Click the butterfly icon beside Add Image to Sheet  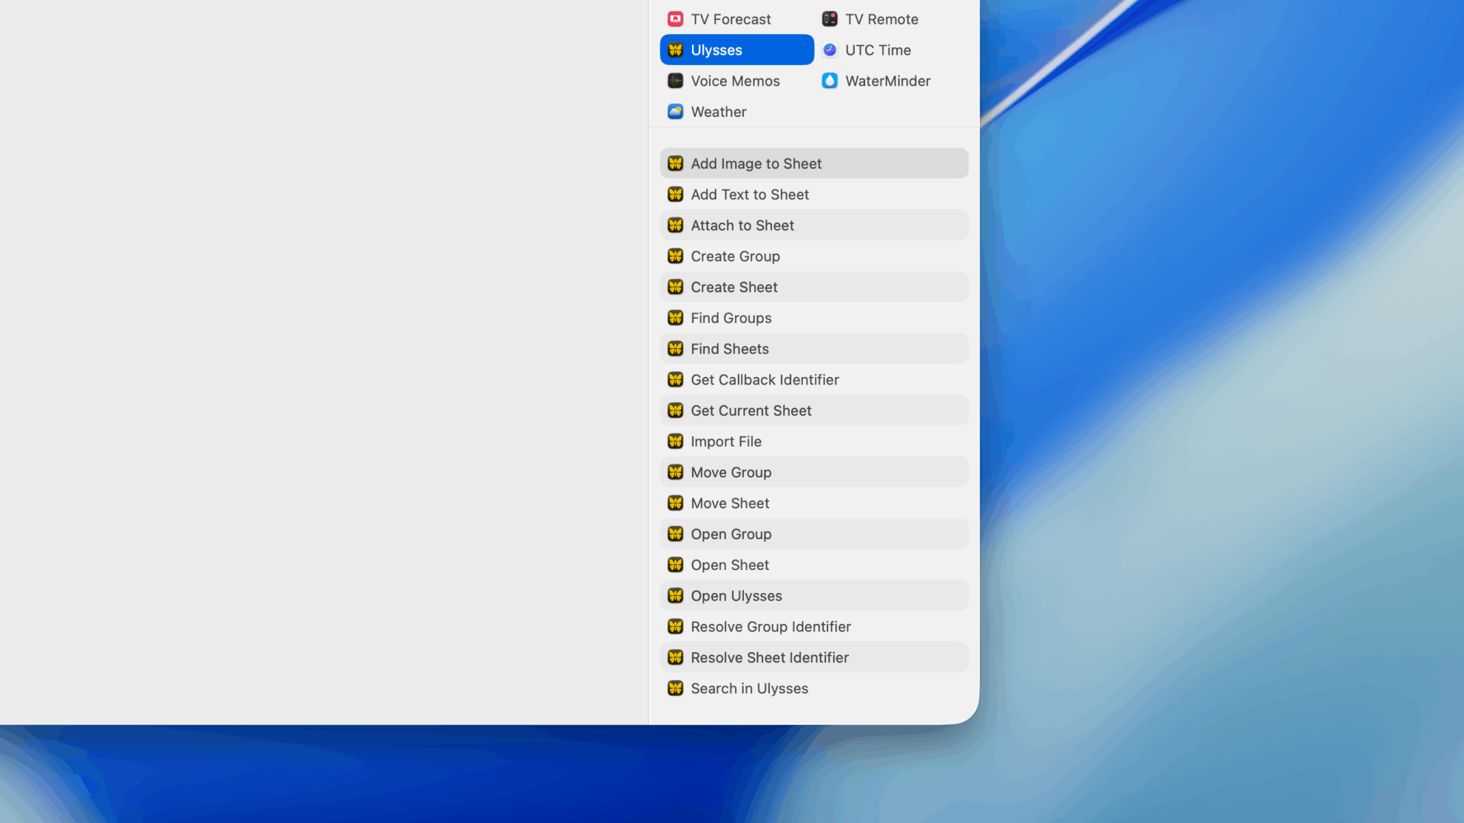[675, 163]
